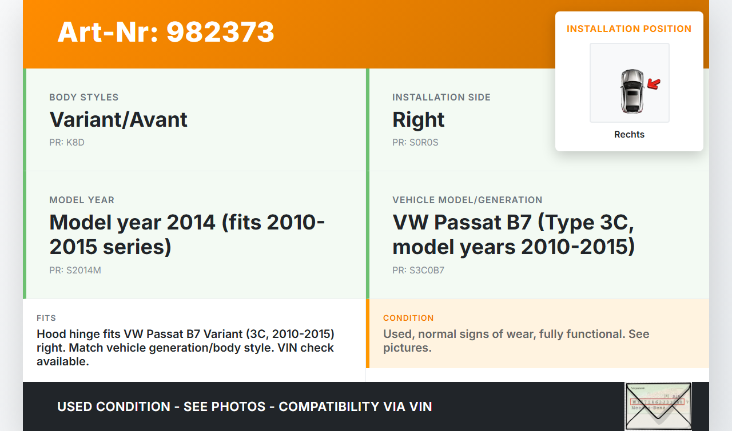732x431 pixels.
Task: Click the 'PR: S0R0S' code
Action: click(415, 142)
